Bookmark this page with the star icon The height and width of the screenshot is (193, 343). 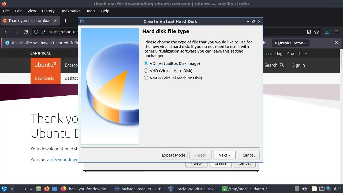tap(316, 32)
